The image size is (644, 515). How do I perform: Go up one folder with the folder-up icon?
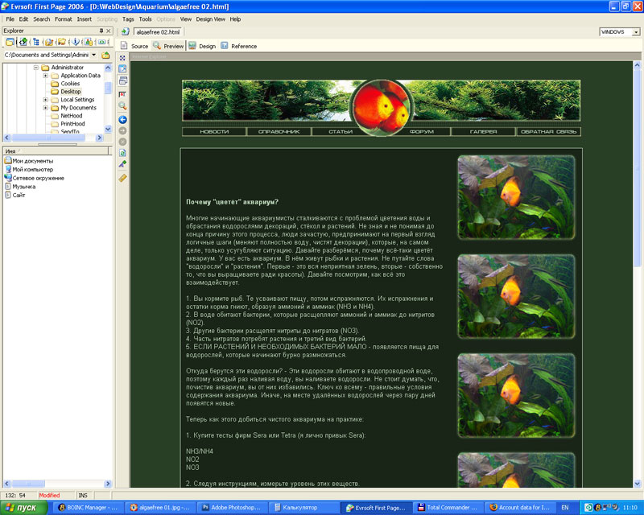(x=105, y=55)
